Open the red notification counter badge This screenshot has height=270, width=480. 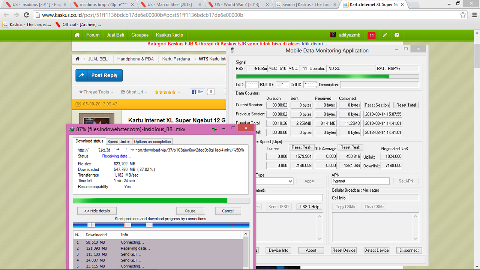tap(372, 35)
